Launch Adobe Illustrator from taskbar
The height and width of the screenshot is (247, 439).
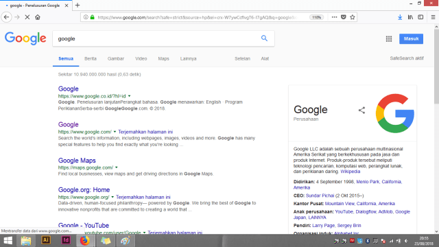(x=46, y=240)
